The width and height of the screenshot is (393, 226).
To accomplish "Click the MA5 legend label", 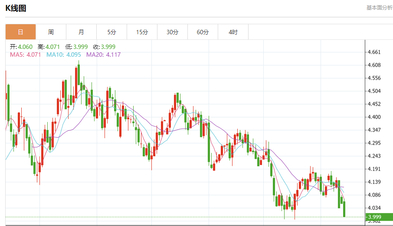I will [x=25, y=55].
